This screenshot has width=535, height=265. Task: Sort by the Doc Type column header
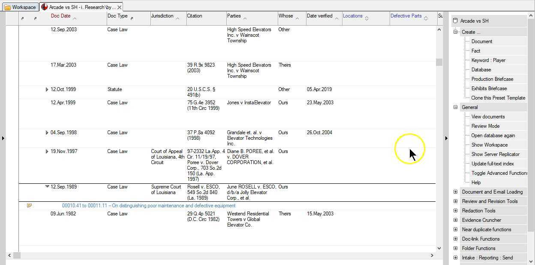pyautogui.click(x=117, y=16)
